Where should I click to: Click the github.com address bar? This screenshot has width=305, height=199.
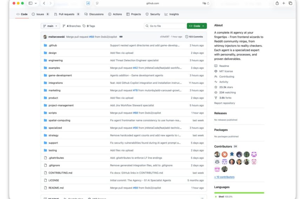coord(152,3)
